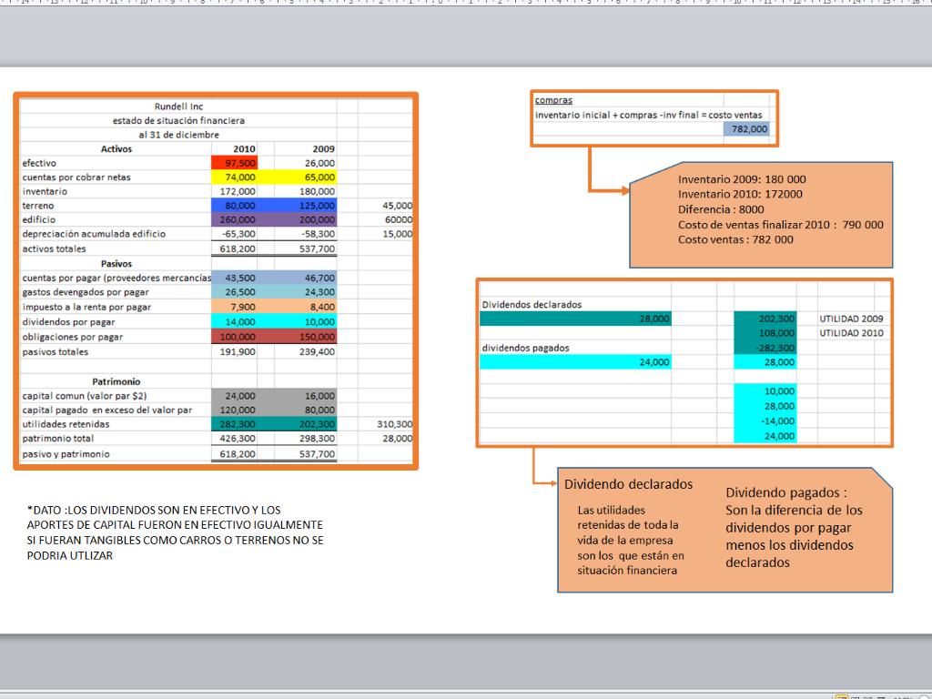This screenshot has width=932, height=699.
Task: Switch to Print Layout view in status bar
Action: coord(841,696)
